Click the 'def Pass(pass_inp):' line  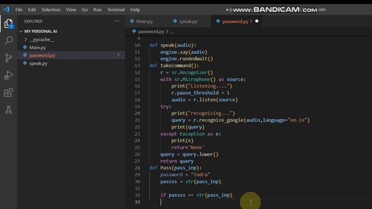point(176,168)
